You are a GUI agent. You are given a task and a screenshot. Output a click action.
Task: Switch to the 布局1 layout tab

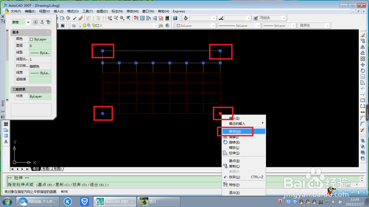coord(46,169)
